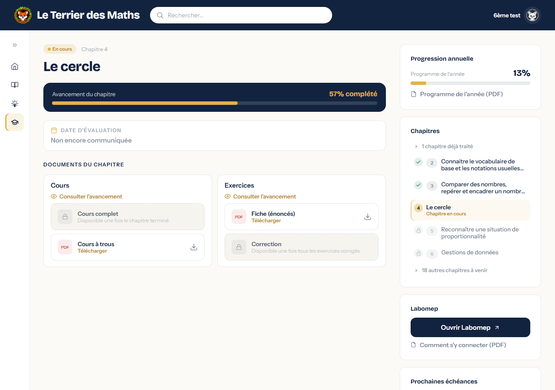Focus the Rechercher search field
The image size is (555, 390).
click(x=241, y=15)
